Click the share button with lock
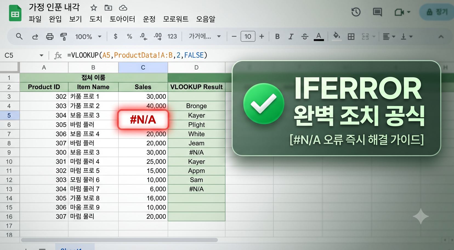 coord(437,12)
